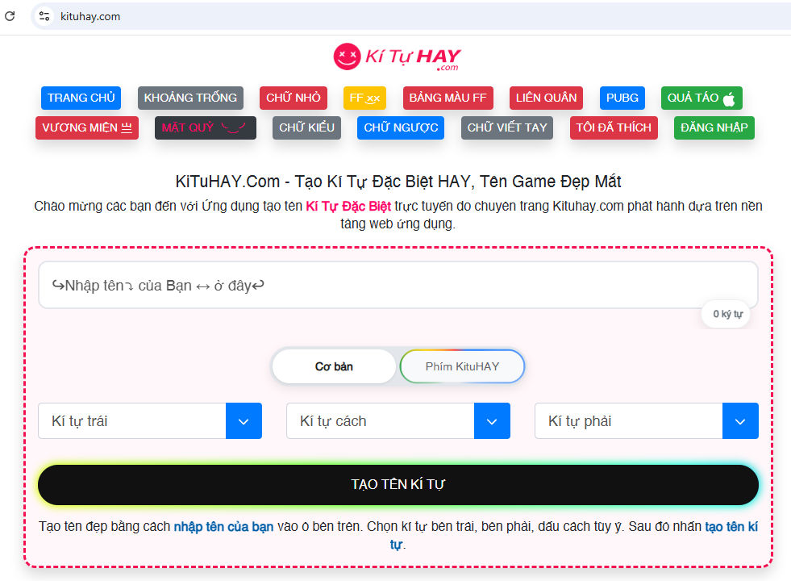
Task: Go to CHỮ KIỂU styles
Action: [x=306, y=127]
